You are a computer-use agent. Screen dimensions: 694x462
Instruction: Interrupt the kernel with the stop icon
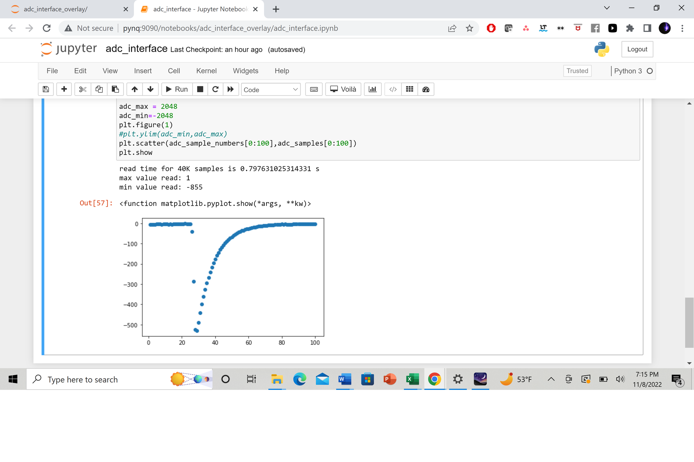click(200, 89)
